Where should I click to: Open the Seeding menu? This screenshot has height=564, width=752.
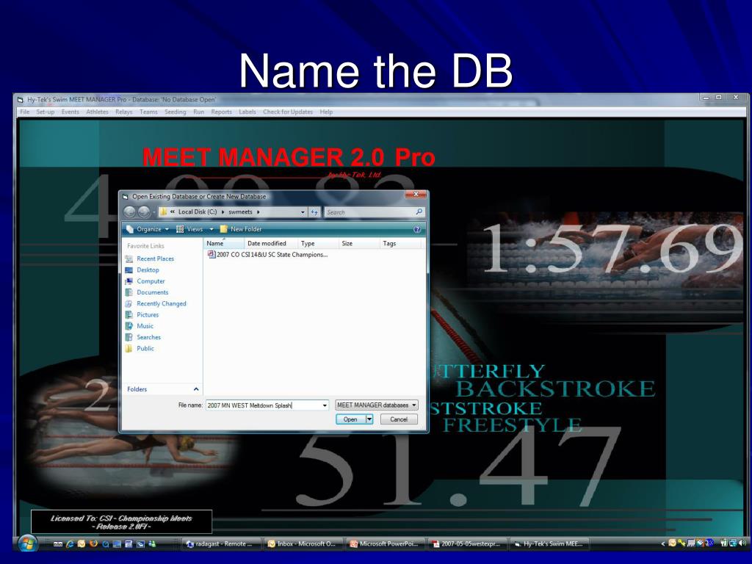point(175,112)
